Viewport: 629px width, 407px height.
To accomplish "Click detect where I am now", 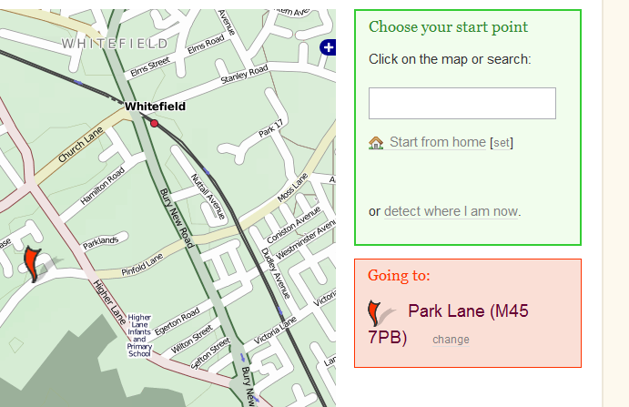I will (451, 211).
